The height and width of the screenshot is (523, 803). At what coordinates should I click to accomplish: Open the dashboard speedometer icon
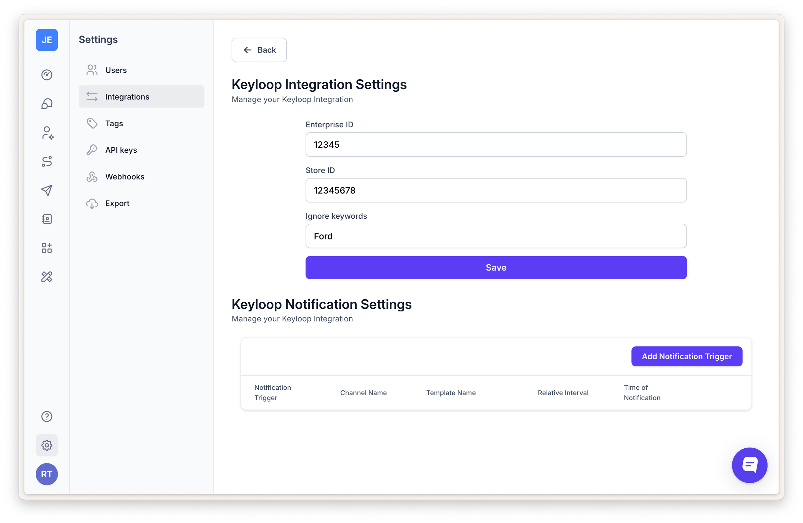click(47, 75)
